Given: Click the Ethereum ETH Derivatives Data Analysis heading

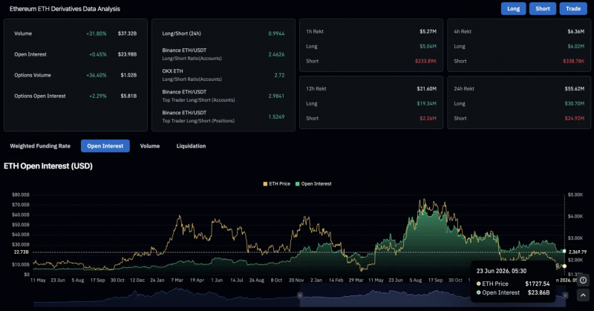Looking at the screenshot, I should [65, 9].
